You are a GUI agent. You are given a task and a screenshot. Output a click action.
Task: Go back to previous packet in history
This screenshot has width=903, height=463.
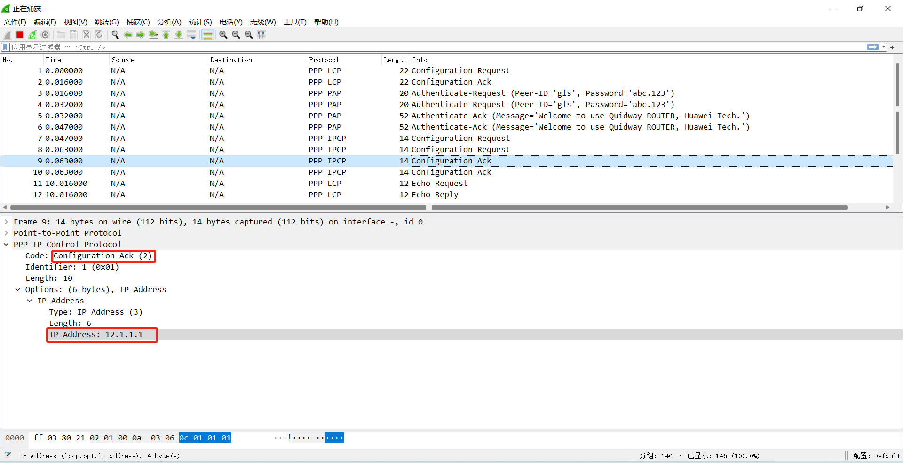(x=128, y=35)
